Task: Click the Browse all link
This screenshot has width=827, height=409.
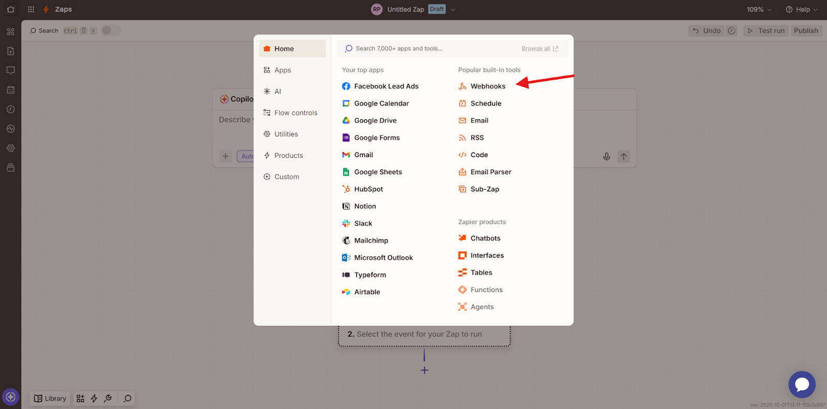Action: (x=540, y=49)
